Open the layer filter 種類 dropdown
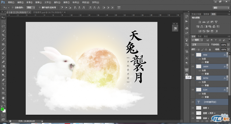Image resolution: width=231 pixels, height=124 pixels. pos(197,40)
